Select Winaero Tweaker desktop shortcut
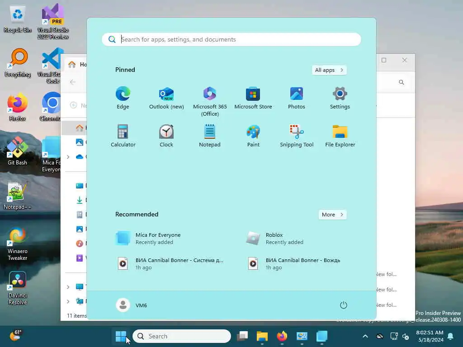463x347 pixels. pyautogui.click(x=18, y=244)
